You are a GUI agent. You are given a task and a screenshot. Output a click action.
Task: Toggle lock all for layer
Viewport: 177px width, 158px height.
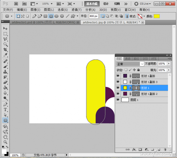pos(138,70)
